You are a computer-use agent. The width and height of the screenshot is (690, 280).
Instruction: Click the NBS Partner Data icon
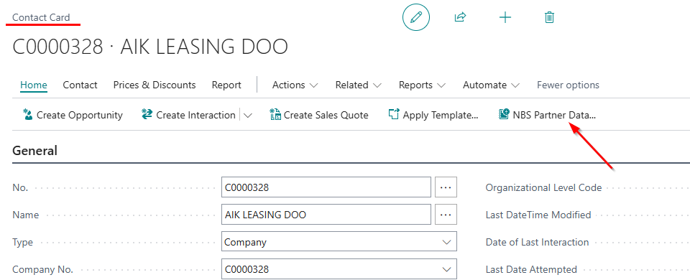coord(504,115)
